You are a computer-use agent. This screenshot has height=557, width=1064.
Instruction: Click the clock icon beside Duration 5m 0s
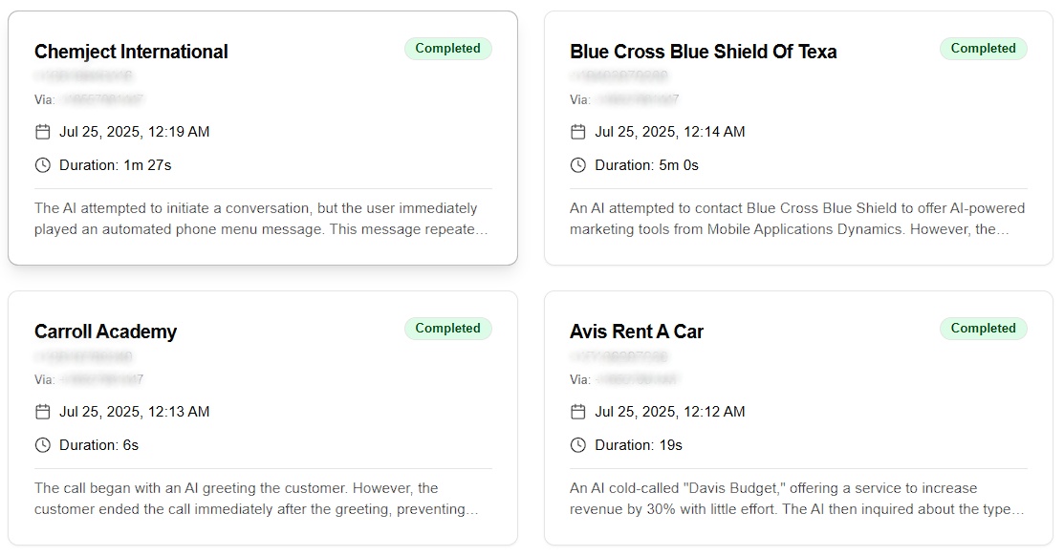(577, 164)
